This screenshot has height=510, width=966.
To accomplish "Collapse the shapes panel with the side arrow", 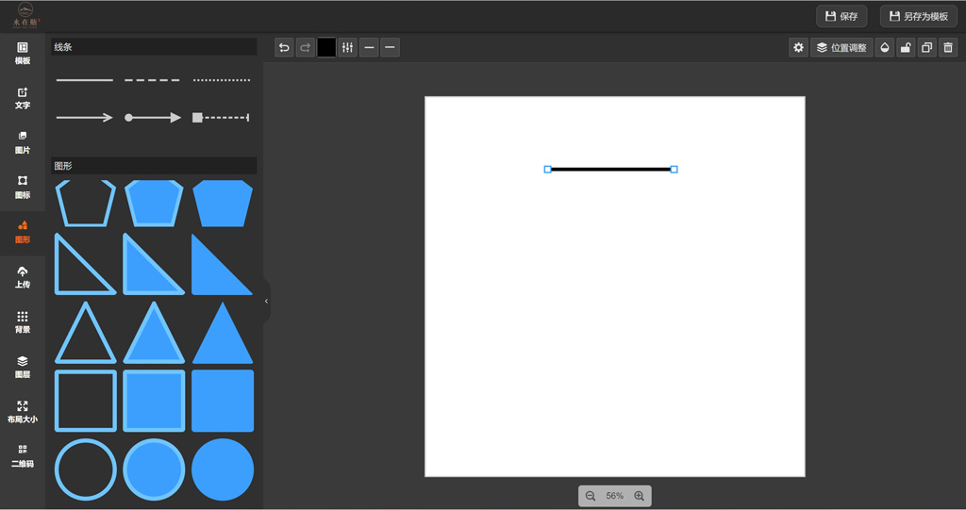I will [266, 302].
